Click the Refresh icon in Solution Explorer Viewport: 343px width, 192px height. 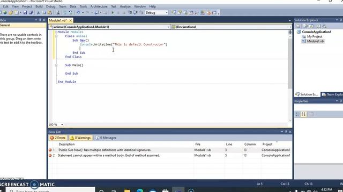click(x=311, y=26)
